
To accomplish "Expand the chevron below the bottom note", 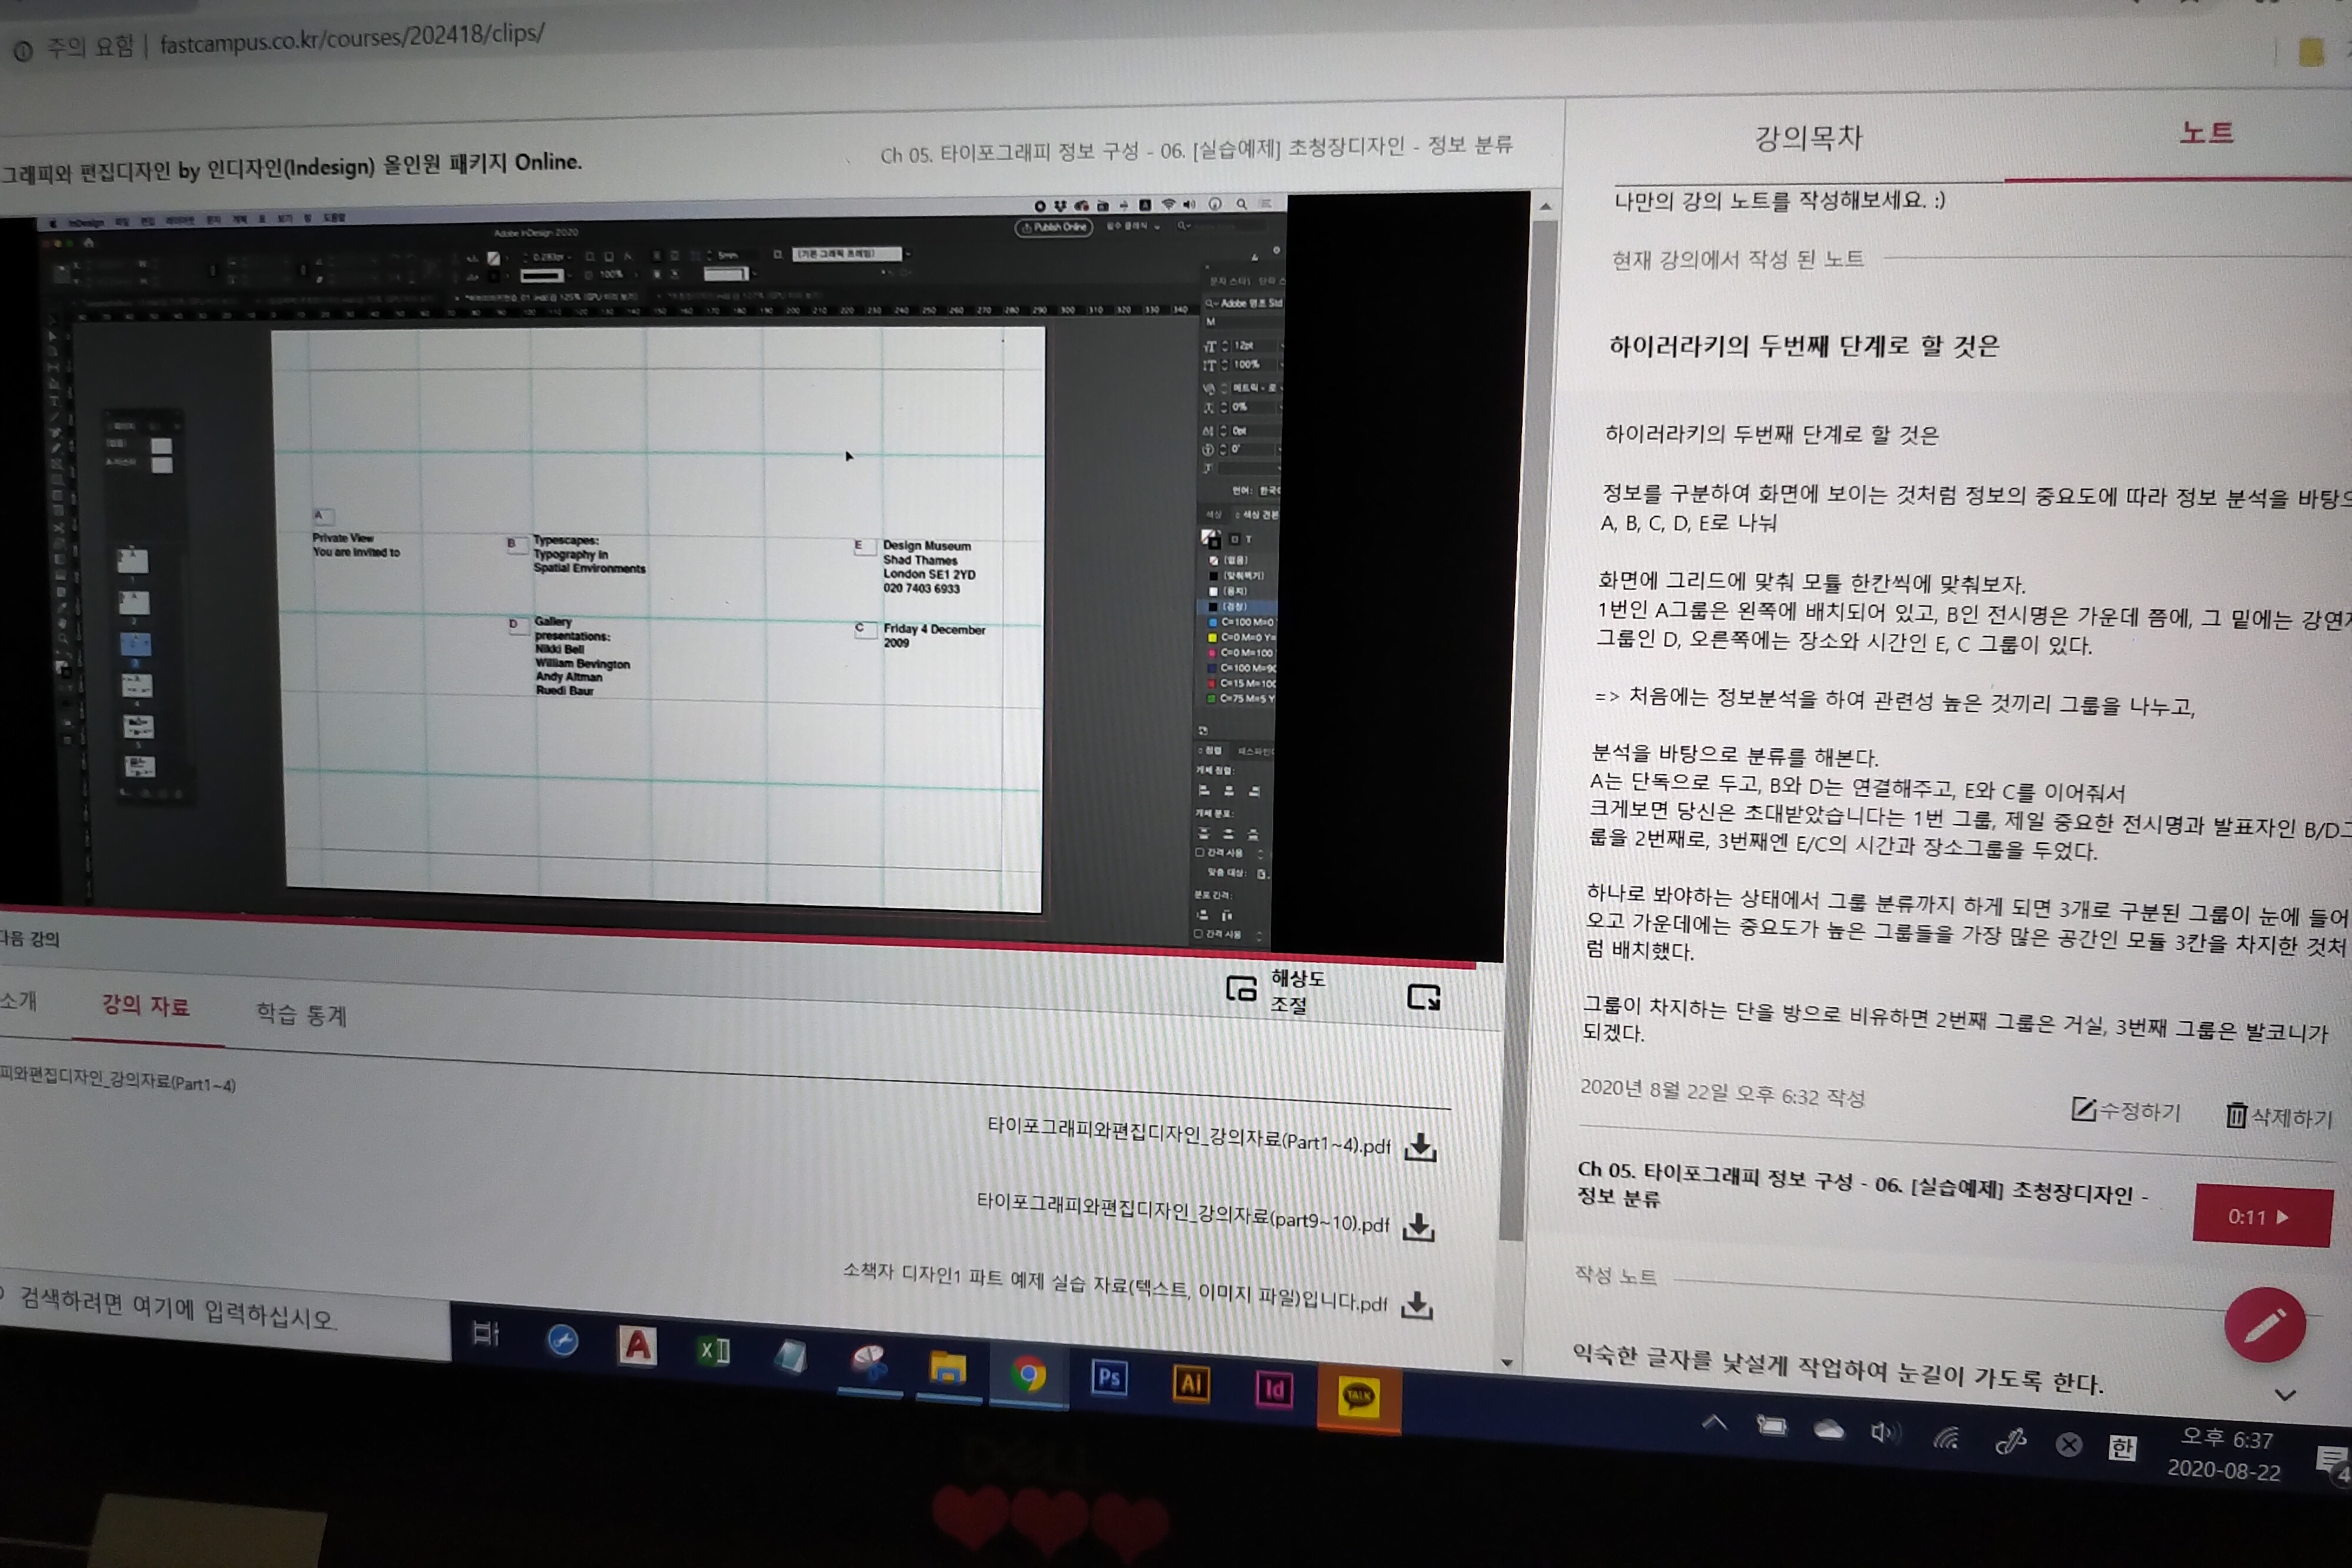I will click(2285, 1395).
